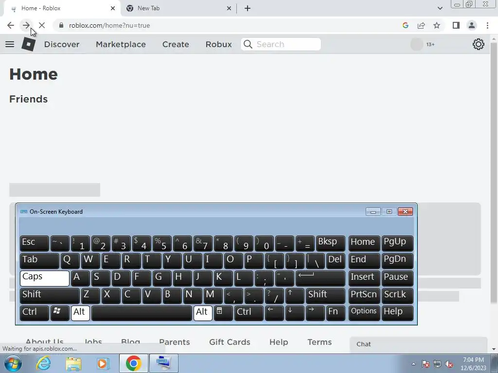Toggle the left Alt key
Viewport: 498px width, 373px height.
tap(80, 313)
